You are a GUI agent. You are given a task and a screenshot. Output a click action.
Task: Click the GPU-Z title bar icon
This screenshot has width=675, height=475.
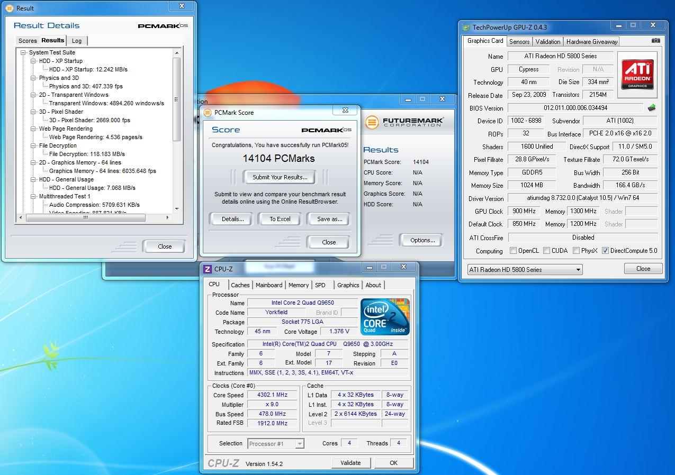point(466,28)
